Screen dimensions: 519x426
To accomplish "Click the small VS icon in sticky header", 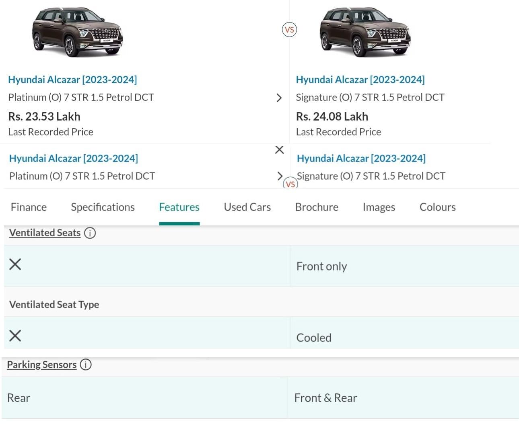I will [x=290, y=184].
